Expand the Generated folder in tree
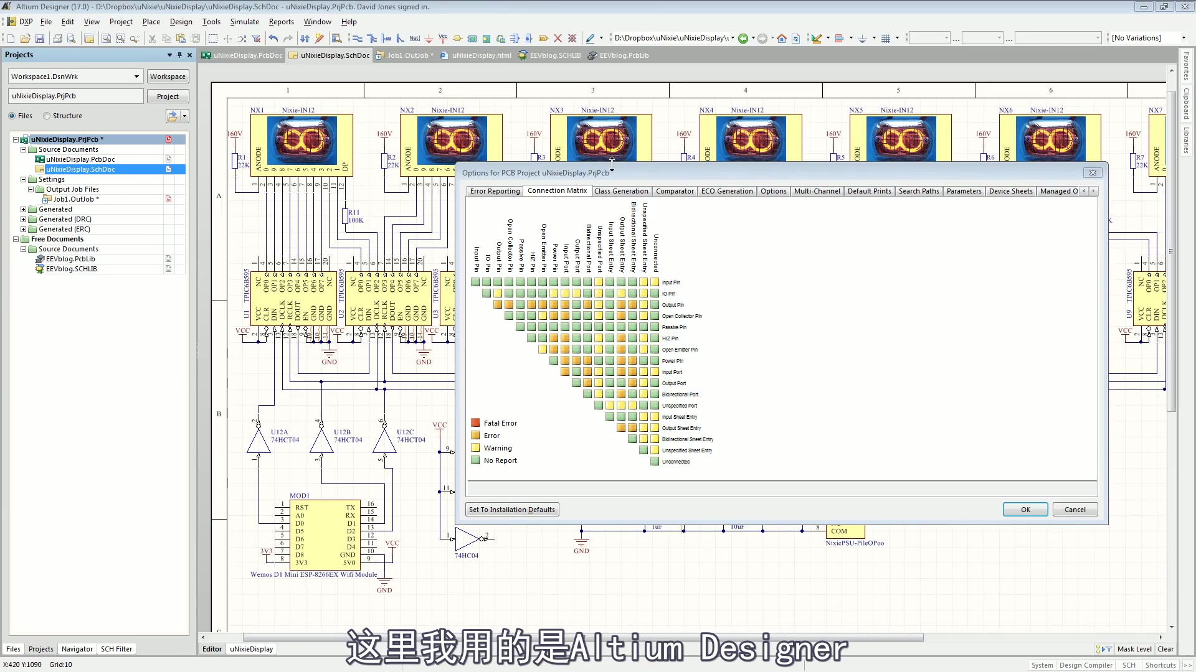This screenshot has width=1196, height=672. pyautogui.click(x=24, y=209)
